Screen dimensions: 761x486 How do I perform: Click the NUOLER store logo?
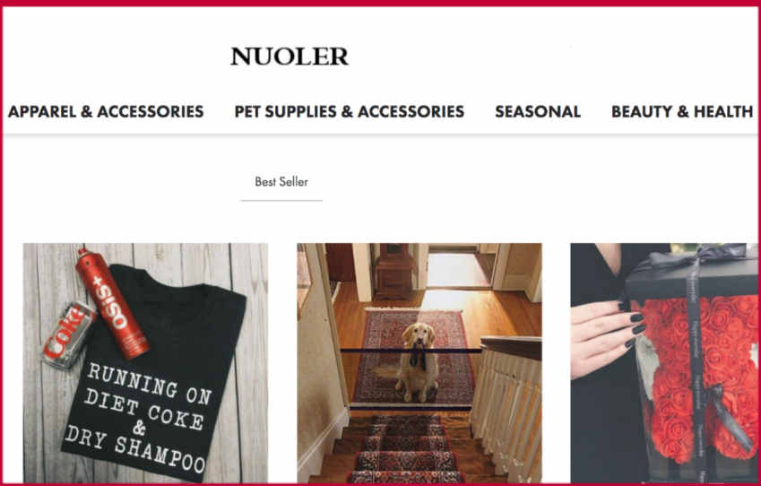(x=290, y=56)
